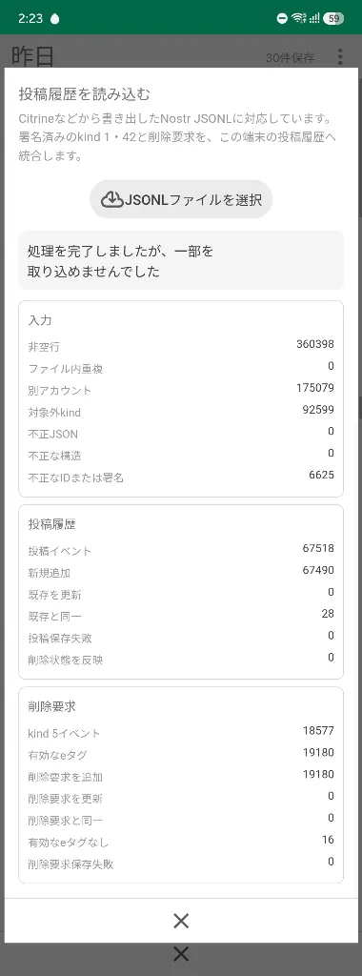This screenshot has height=976, width=362.
Task: Tap the 別アカウント count 175079
Action: (315, 388)
